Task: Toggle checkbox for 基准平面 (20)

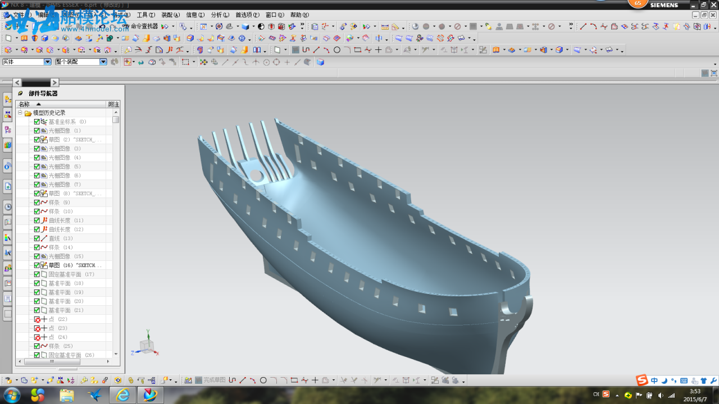Action: point(37,301)
